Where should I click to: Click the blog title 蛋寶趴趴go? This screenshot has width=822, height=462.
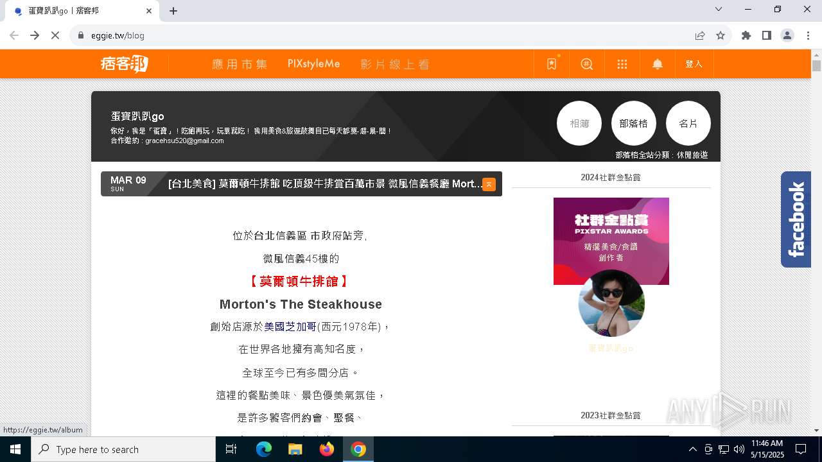pyautogui.click(x=137, y=116)
